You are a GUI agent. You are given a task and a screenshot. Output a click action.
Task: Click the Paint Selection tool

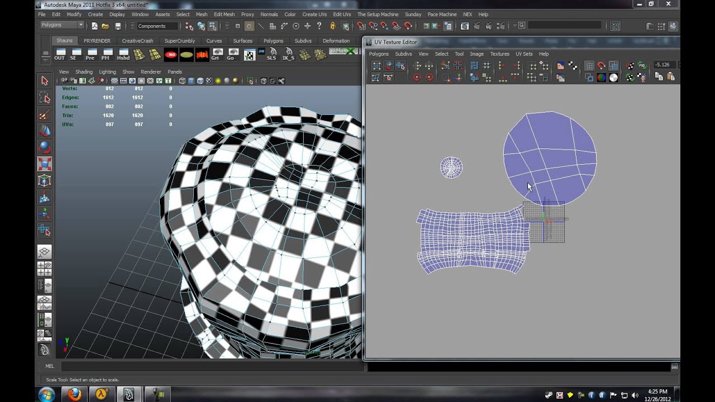pyautogui.click(x=44, y=114)
